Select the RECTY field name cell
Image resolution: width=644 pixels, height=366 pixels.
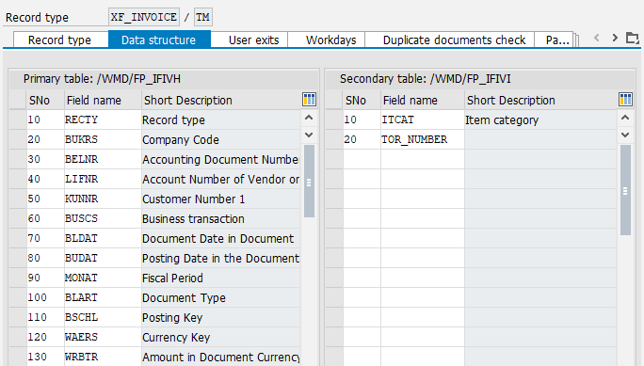click(103, 119)
